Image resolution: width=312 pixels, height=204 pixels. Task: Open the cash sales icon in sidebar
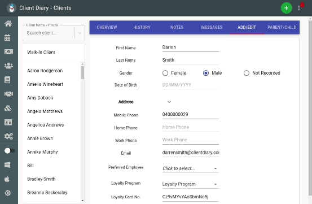(x=8, y=52)
